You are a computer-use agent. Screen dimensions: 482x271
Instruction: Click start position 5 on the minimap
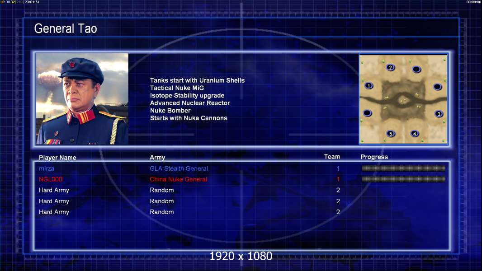click(x=391, y=134)
